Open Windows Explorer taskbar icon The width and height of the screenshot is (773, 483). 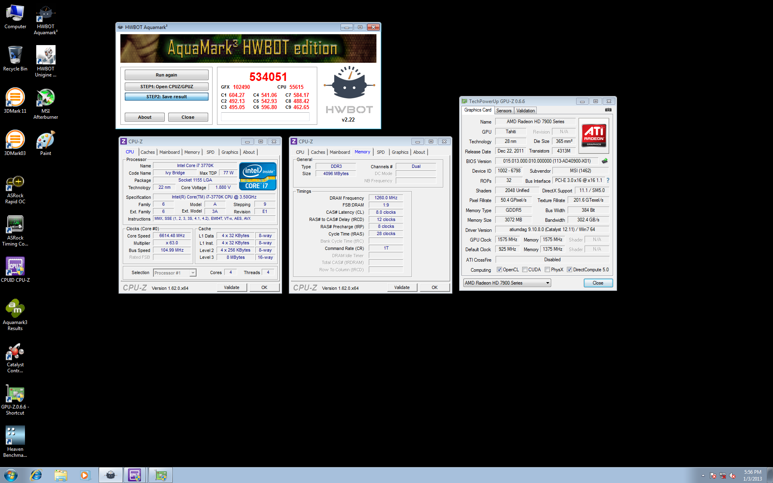[x=61, y=475]
